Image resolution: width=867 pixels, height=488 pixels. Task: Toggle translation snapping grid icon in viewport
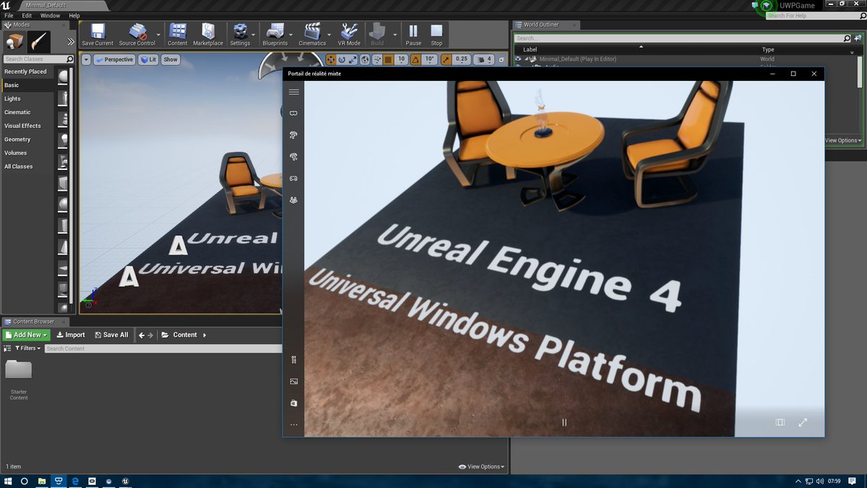coord(388,59)
